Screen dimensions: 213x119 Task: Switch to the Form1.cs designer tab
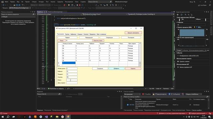pyautogui.click(x=55, y=12)
